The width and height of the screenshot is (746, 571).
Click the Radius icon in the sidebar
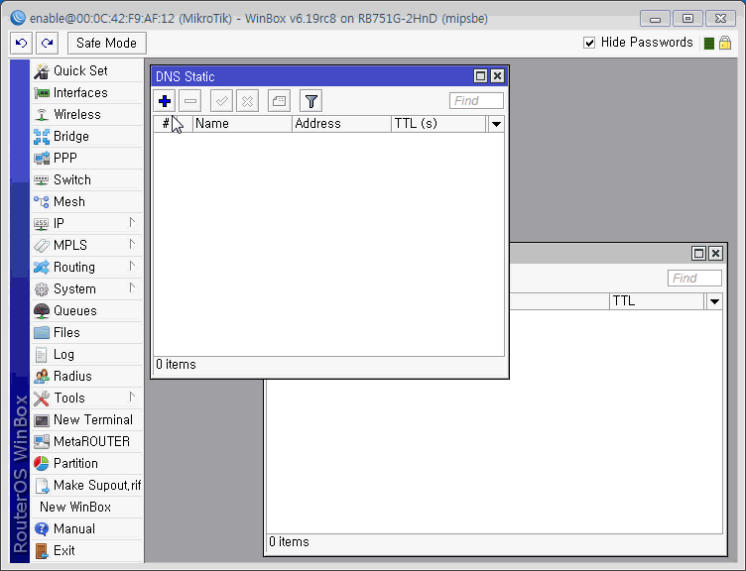click(x=42, y=376)
